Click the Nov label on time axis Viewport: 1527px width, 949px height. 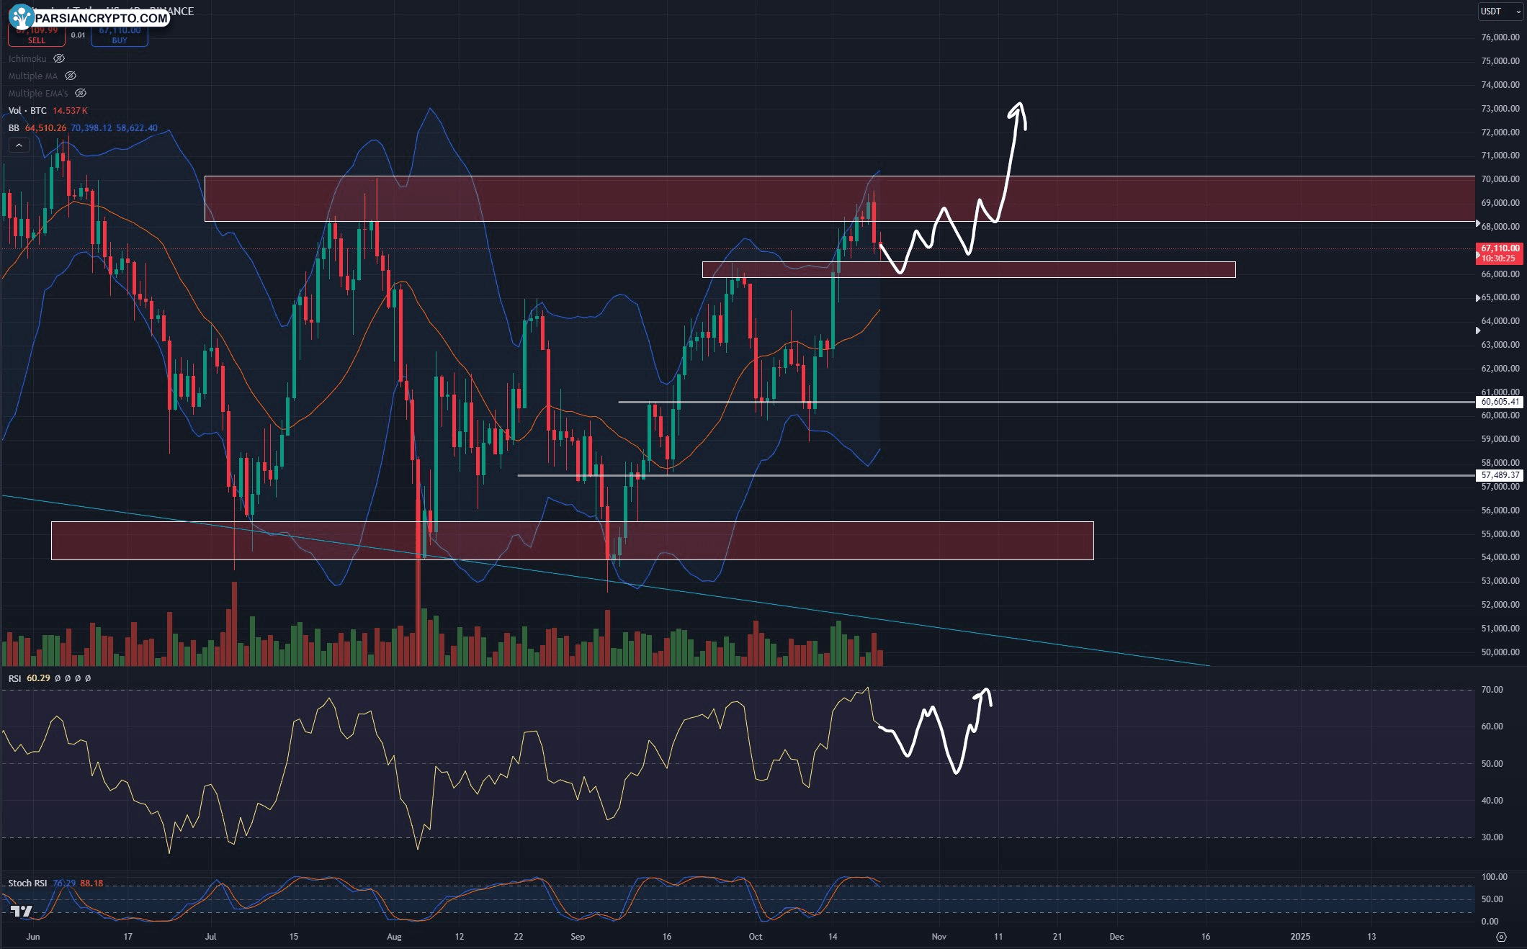(939, 937)
